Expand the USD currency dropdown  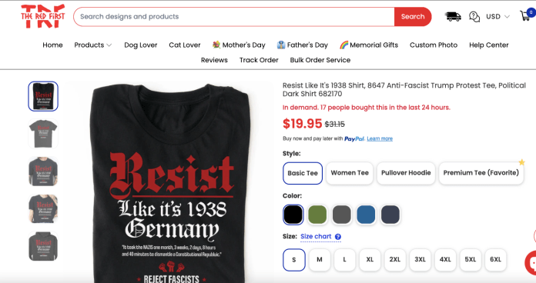click(497, 16)
